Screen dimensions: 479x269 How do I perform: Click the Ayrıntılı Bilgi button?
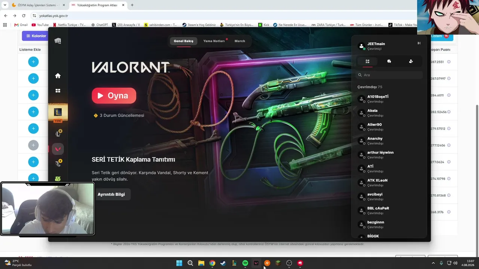click(x=111, y=195)
